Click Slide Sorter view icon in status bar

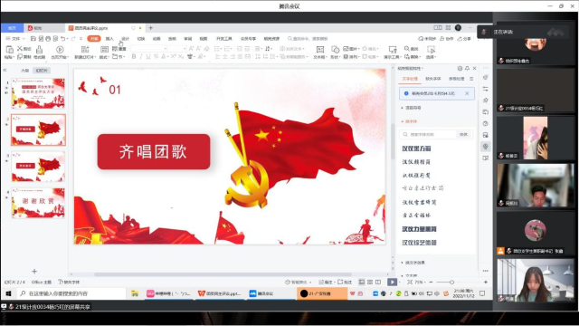pos(370,282)
